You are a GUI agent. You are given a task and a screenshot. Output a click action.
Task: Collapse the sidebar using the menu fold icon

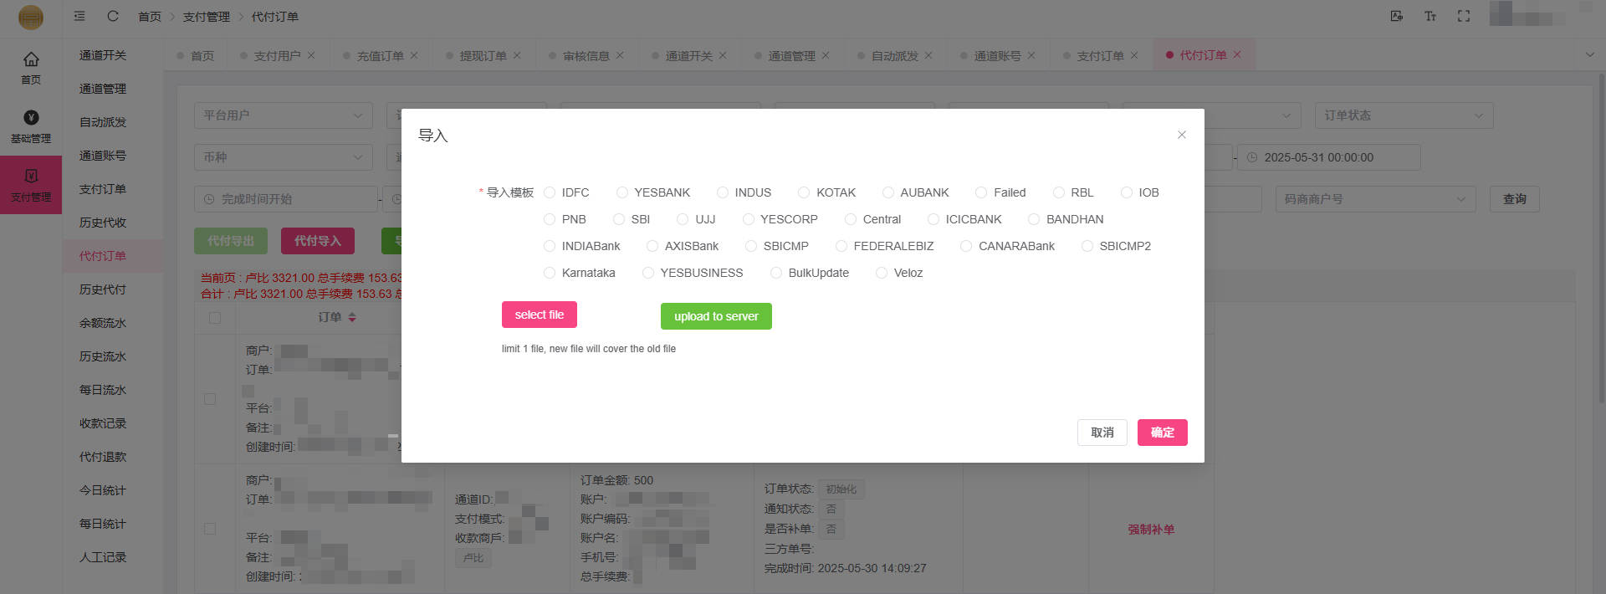pos(79,16)
